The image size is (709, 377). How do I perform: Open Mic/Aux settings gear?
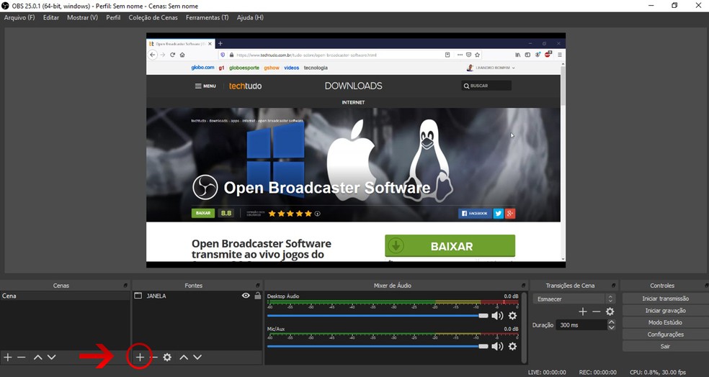[512, 346]
